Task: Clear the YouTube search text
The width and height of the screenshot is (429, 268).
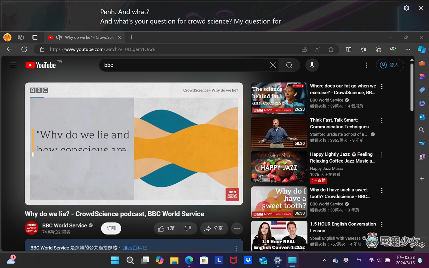Action: point(273,65)
